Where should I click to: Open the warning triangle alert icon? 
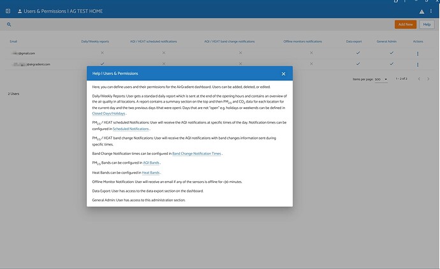422,11
